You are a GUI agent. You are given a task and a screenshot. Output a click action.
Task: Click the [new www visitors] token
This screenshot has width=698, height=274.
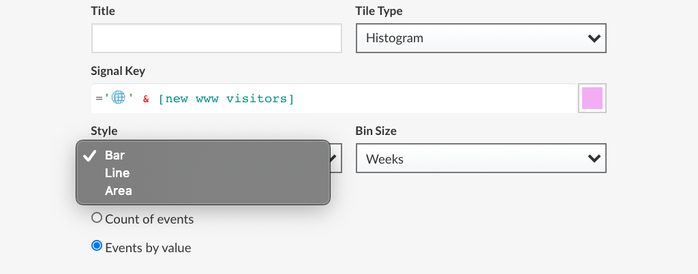(x=226, y=99)
